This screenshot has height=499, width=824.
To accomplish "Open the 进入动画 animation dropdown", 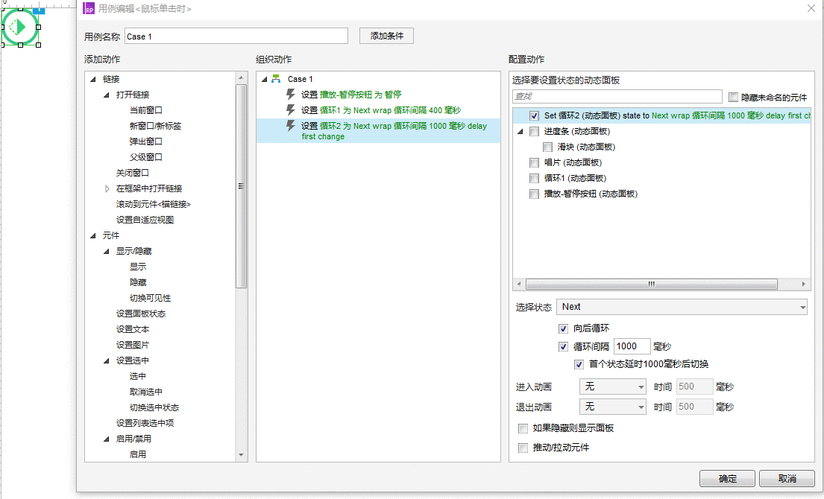I will tap(613, 387).
